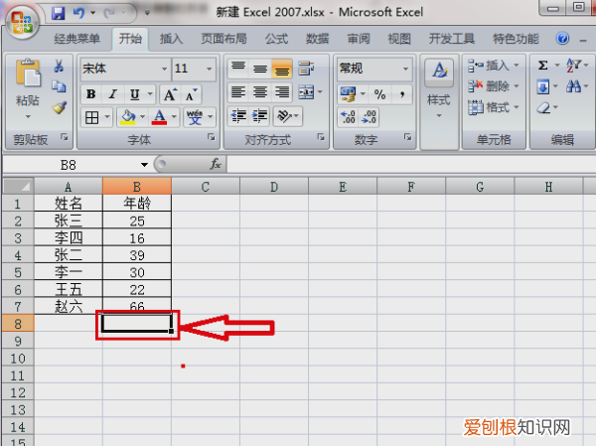
Task: Click the Office button logo
Action: click(22, 19)
